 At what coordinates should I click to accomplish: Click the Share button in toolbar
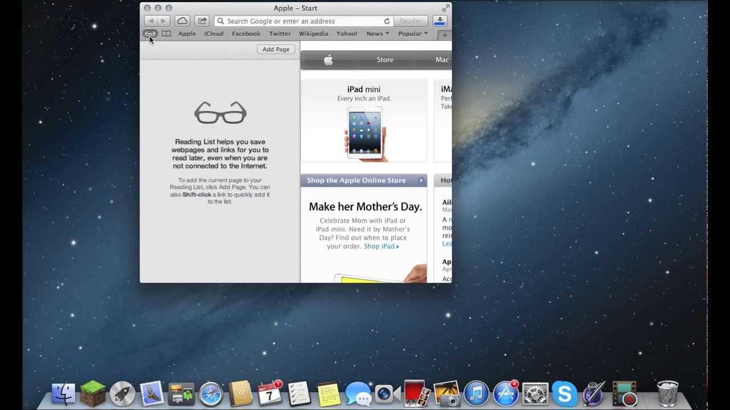[x=202, y=21]
